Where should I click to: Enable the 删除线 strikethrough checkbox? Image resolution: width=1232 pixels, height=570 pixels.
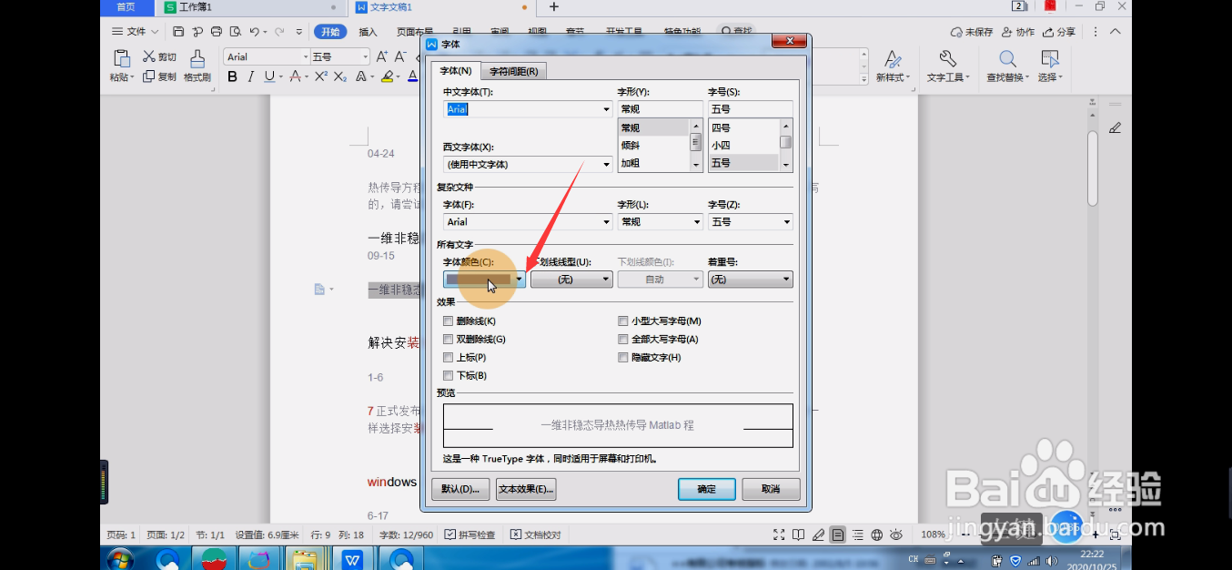coord(448,321)
